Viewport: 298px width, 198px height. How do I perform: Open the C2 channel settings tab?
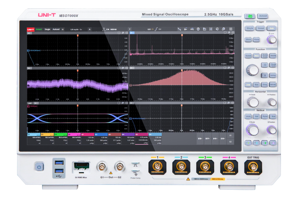[47, 139]
